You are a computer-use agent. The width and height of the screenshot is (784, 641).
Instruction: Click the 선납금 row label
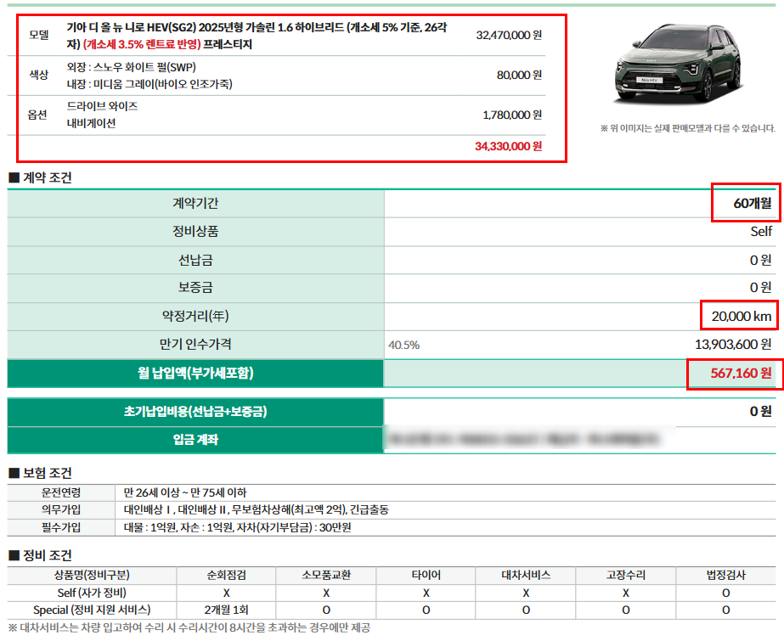[195, 260]
